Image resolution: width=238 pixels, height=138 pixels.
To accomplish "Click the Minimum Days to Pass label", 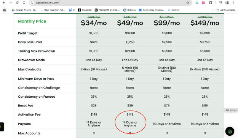I will [36, 79].
